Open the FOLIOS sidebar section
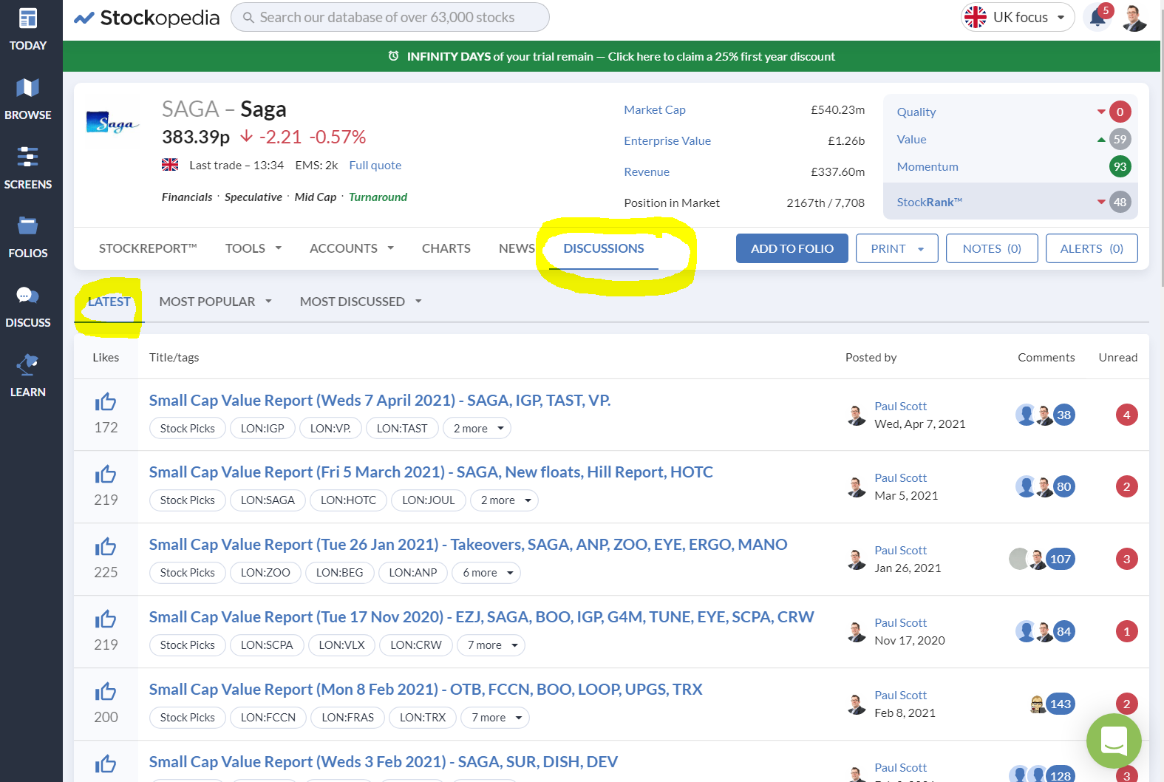The image size is (1164, 782). 28,237
